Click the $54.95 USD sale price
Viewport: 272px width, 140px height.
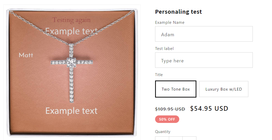click(209, 108)
